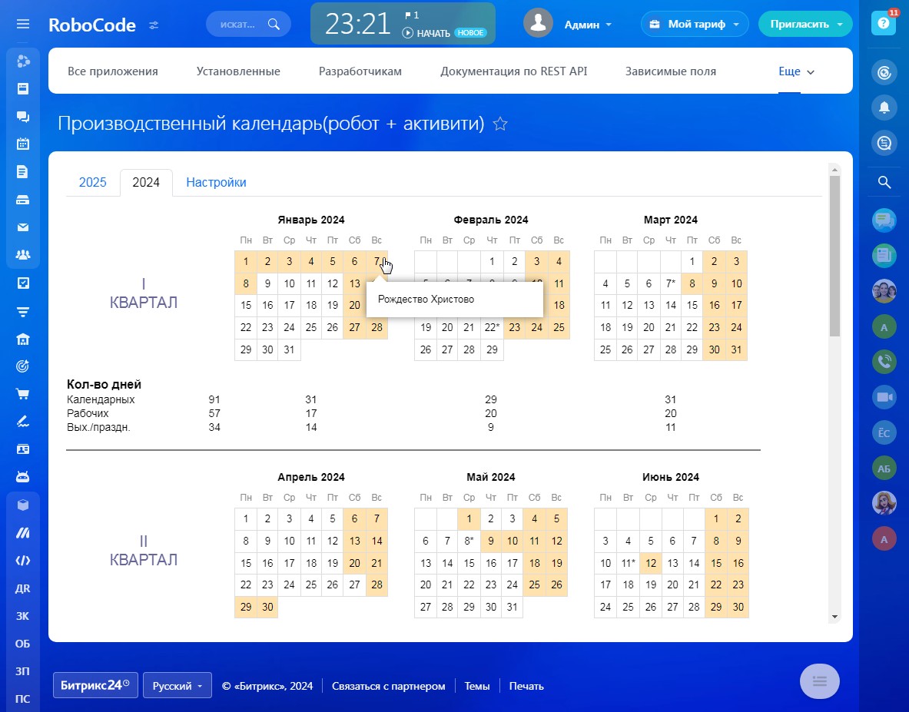Open the drive icon in left sidebar
Viewport: 909px width, 712px height.
click(x=22, y=200)
